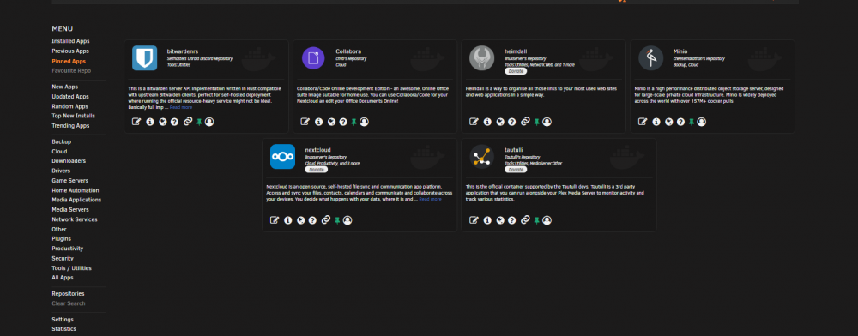Open Trending Apps in the menu

pyautogui.click(x=70, y=126)
